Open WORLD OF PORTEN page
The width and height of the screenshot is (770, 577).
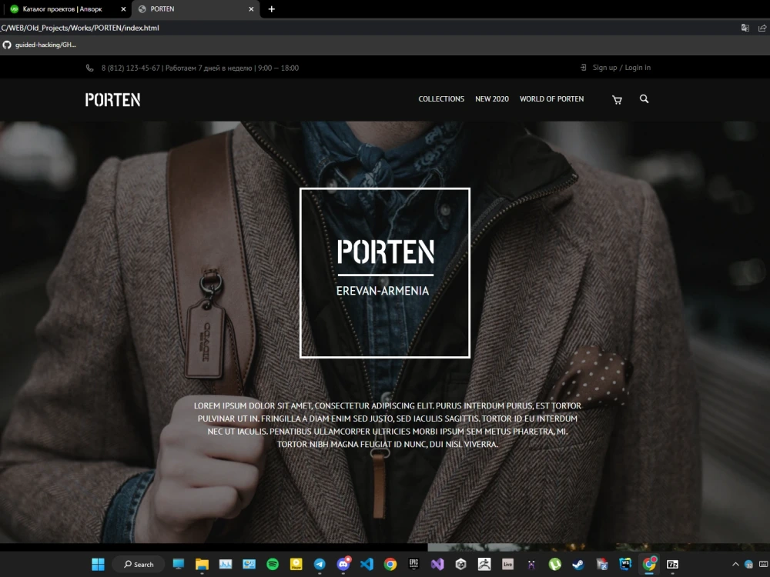[551, 99]
